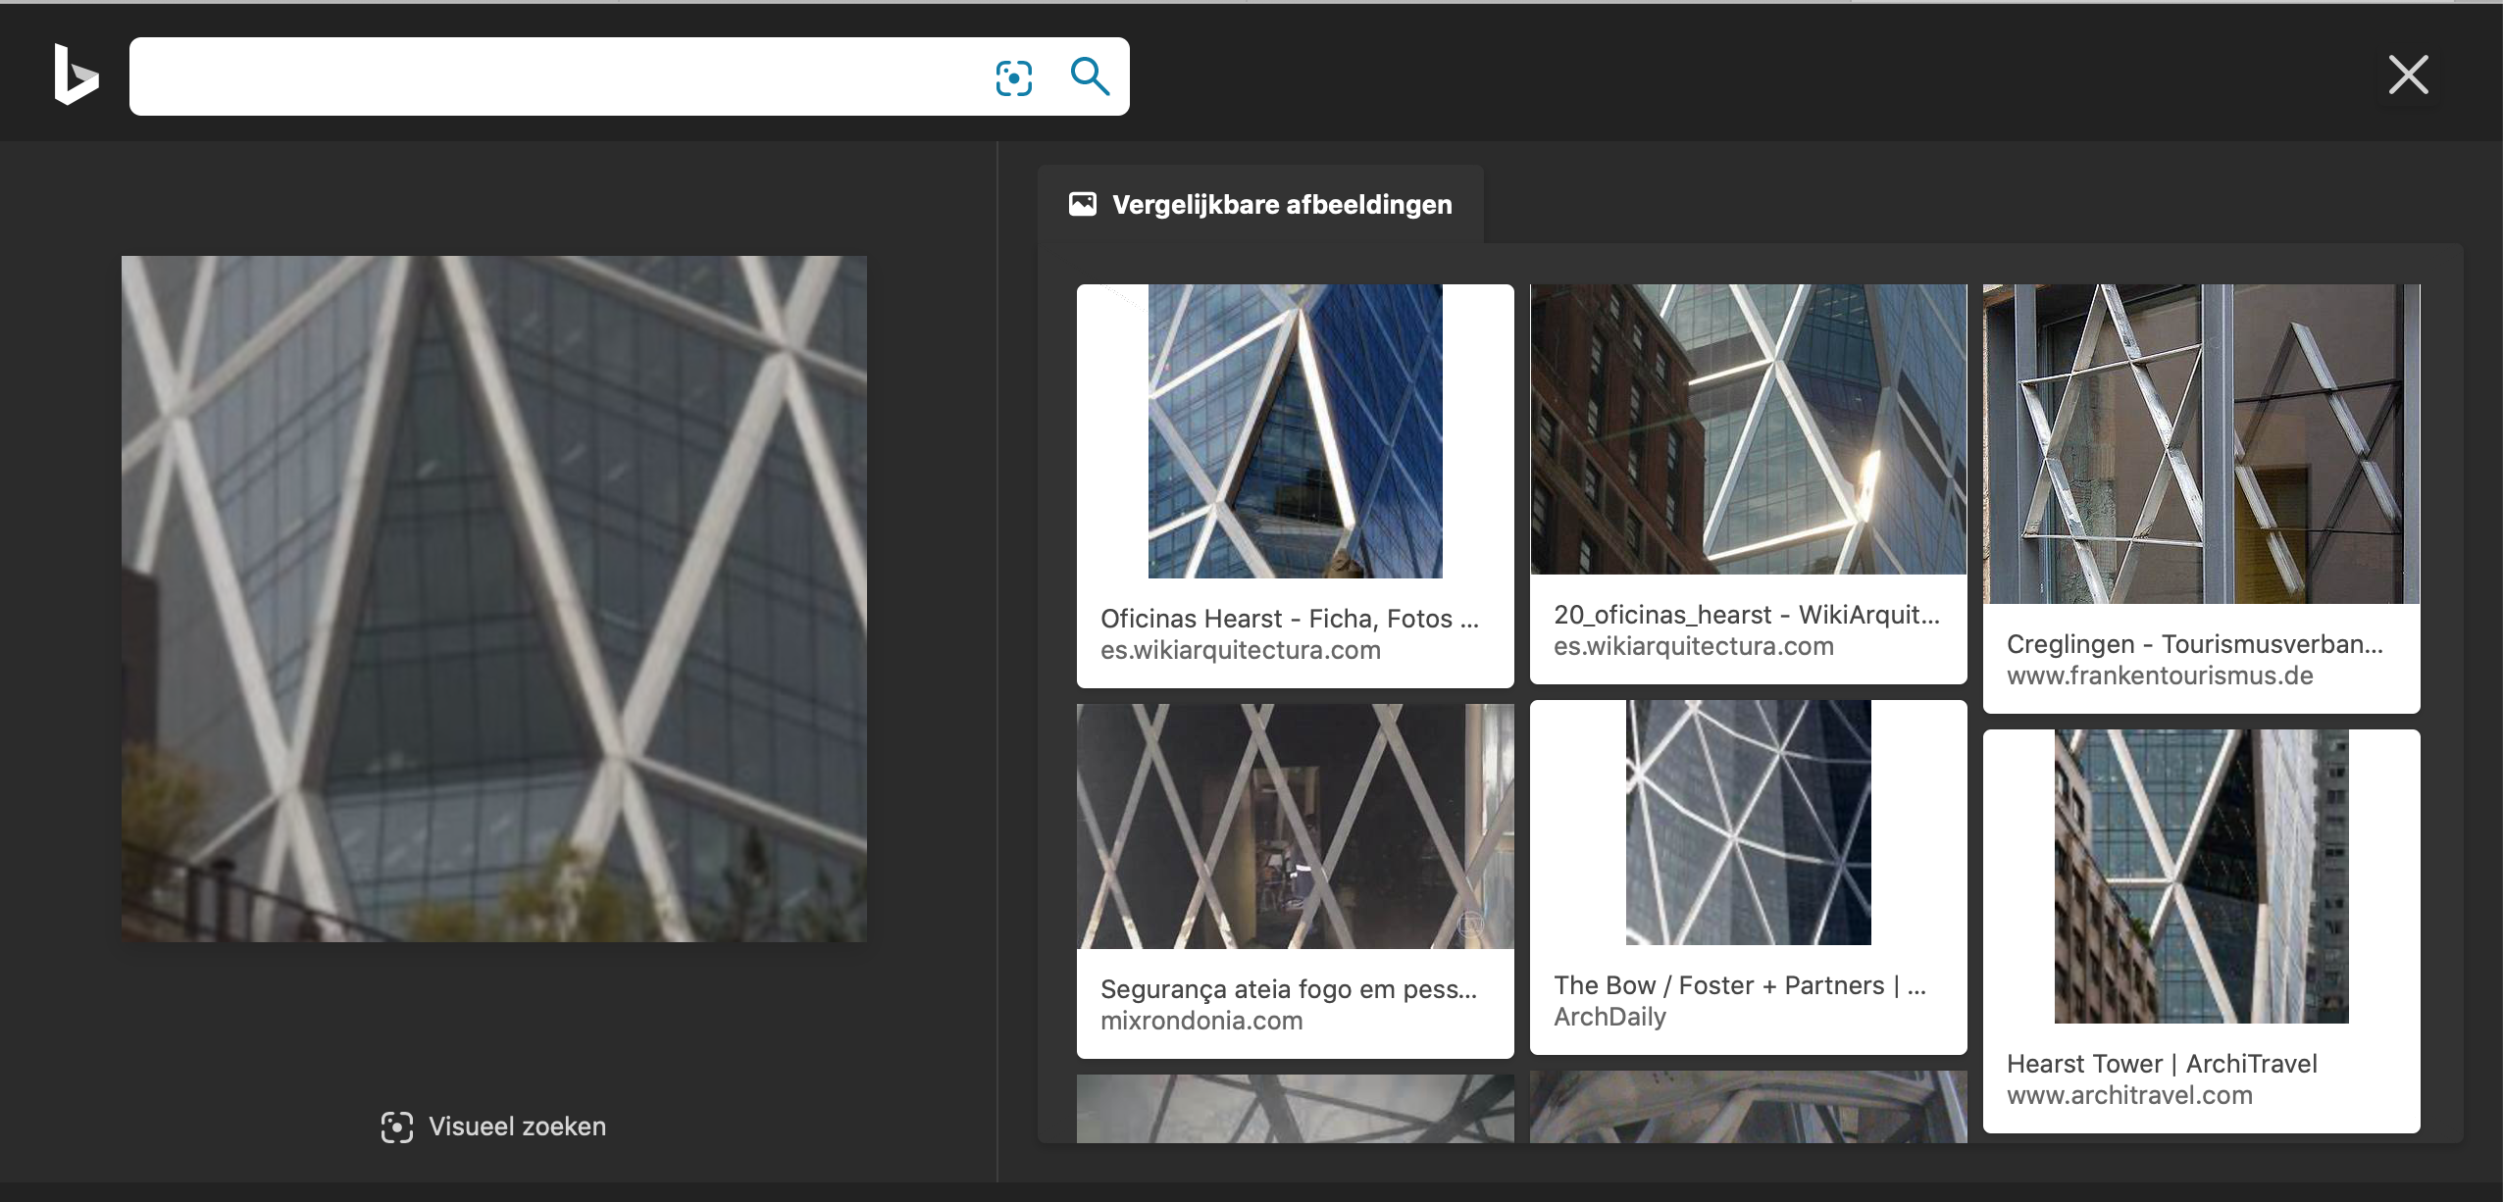Click the www.architravel.com source link
Image resolution: width=2503 pixels, height=1202 pixels.
point(2128,1095)
